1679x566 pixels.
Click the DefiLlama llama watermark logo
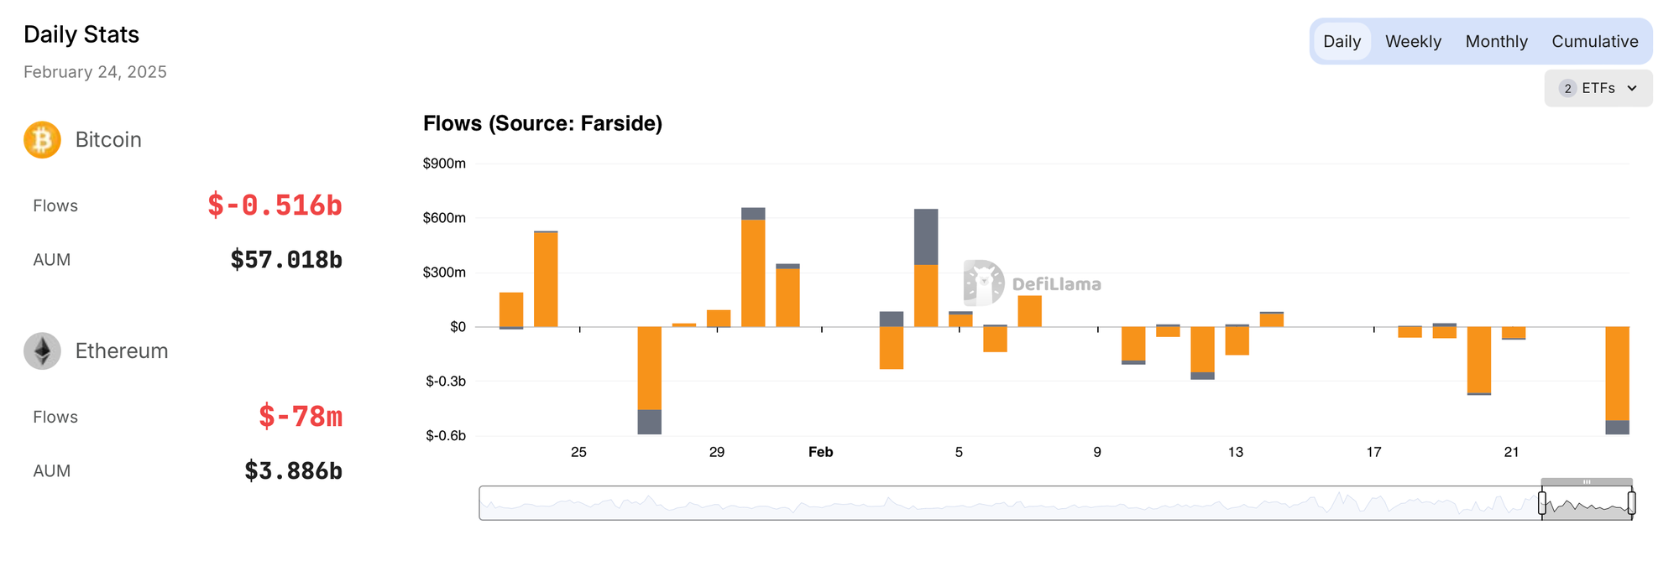(984, 283)
